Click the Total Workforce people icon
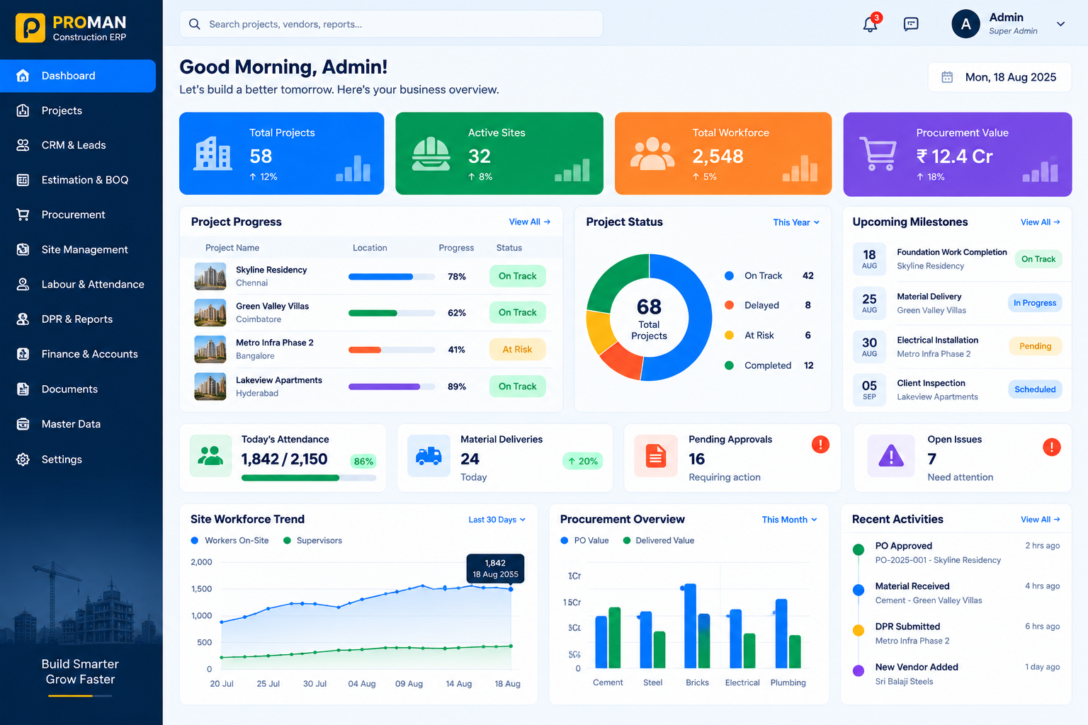Image resolution: width=1088 pixels, height=725 pixels. (652, 154)
